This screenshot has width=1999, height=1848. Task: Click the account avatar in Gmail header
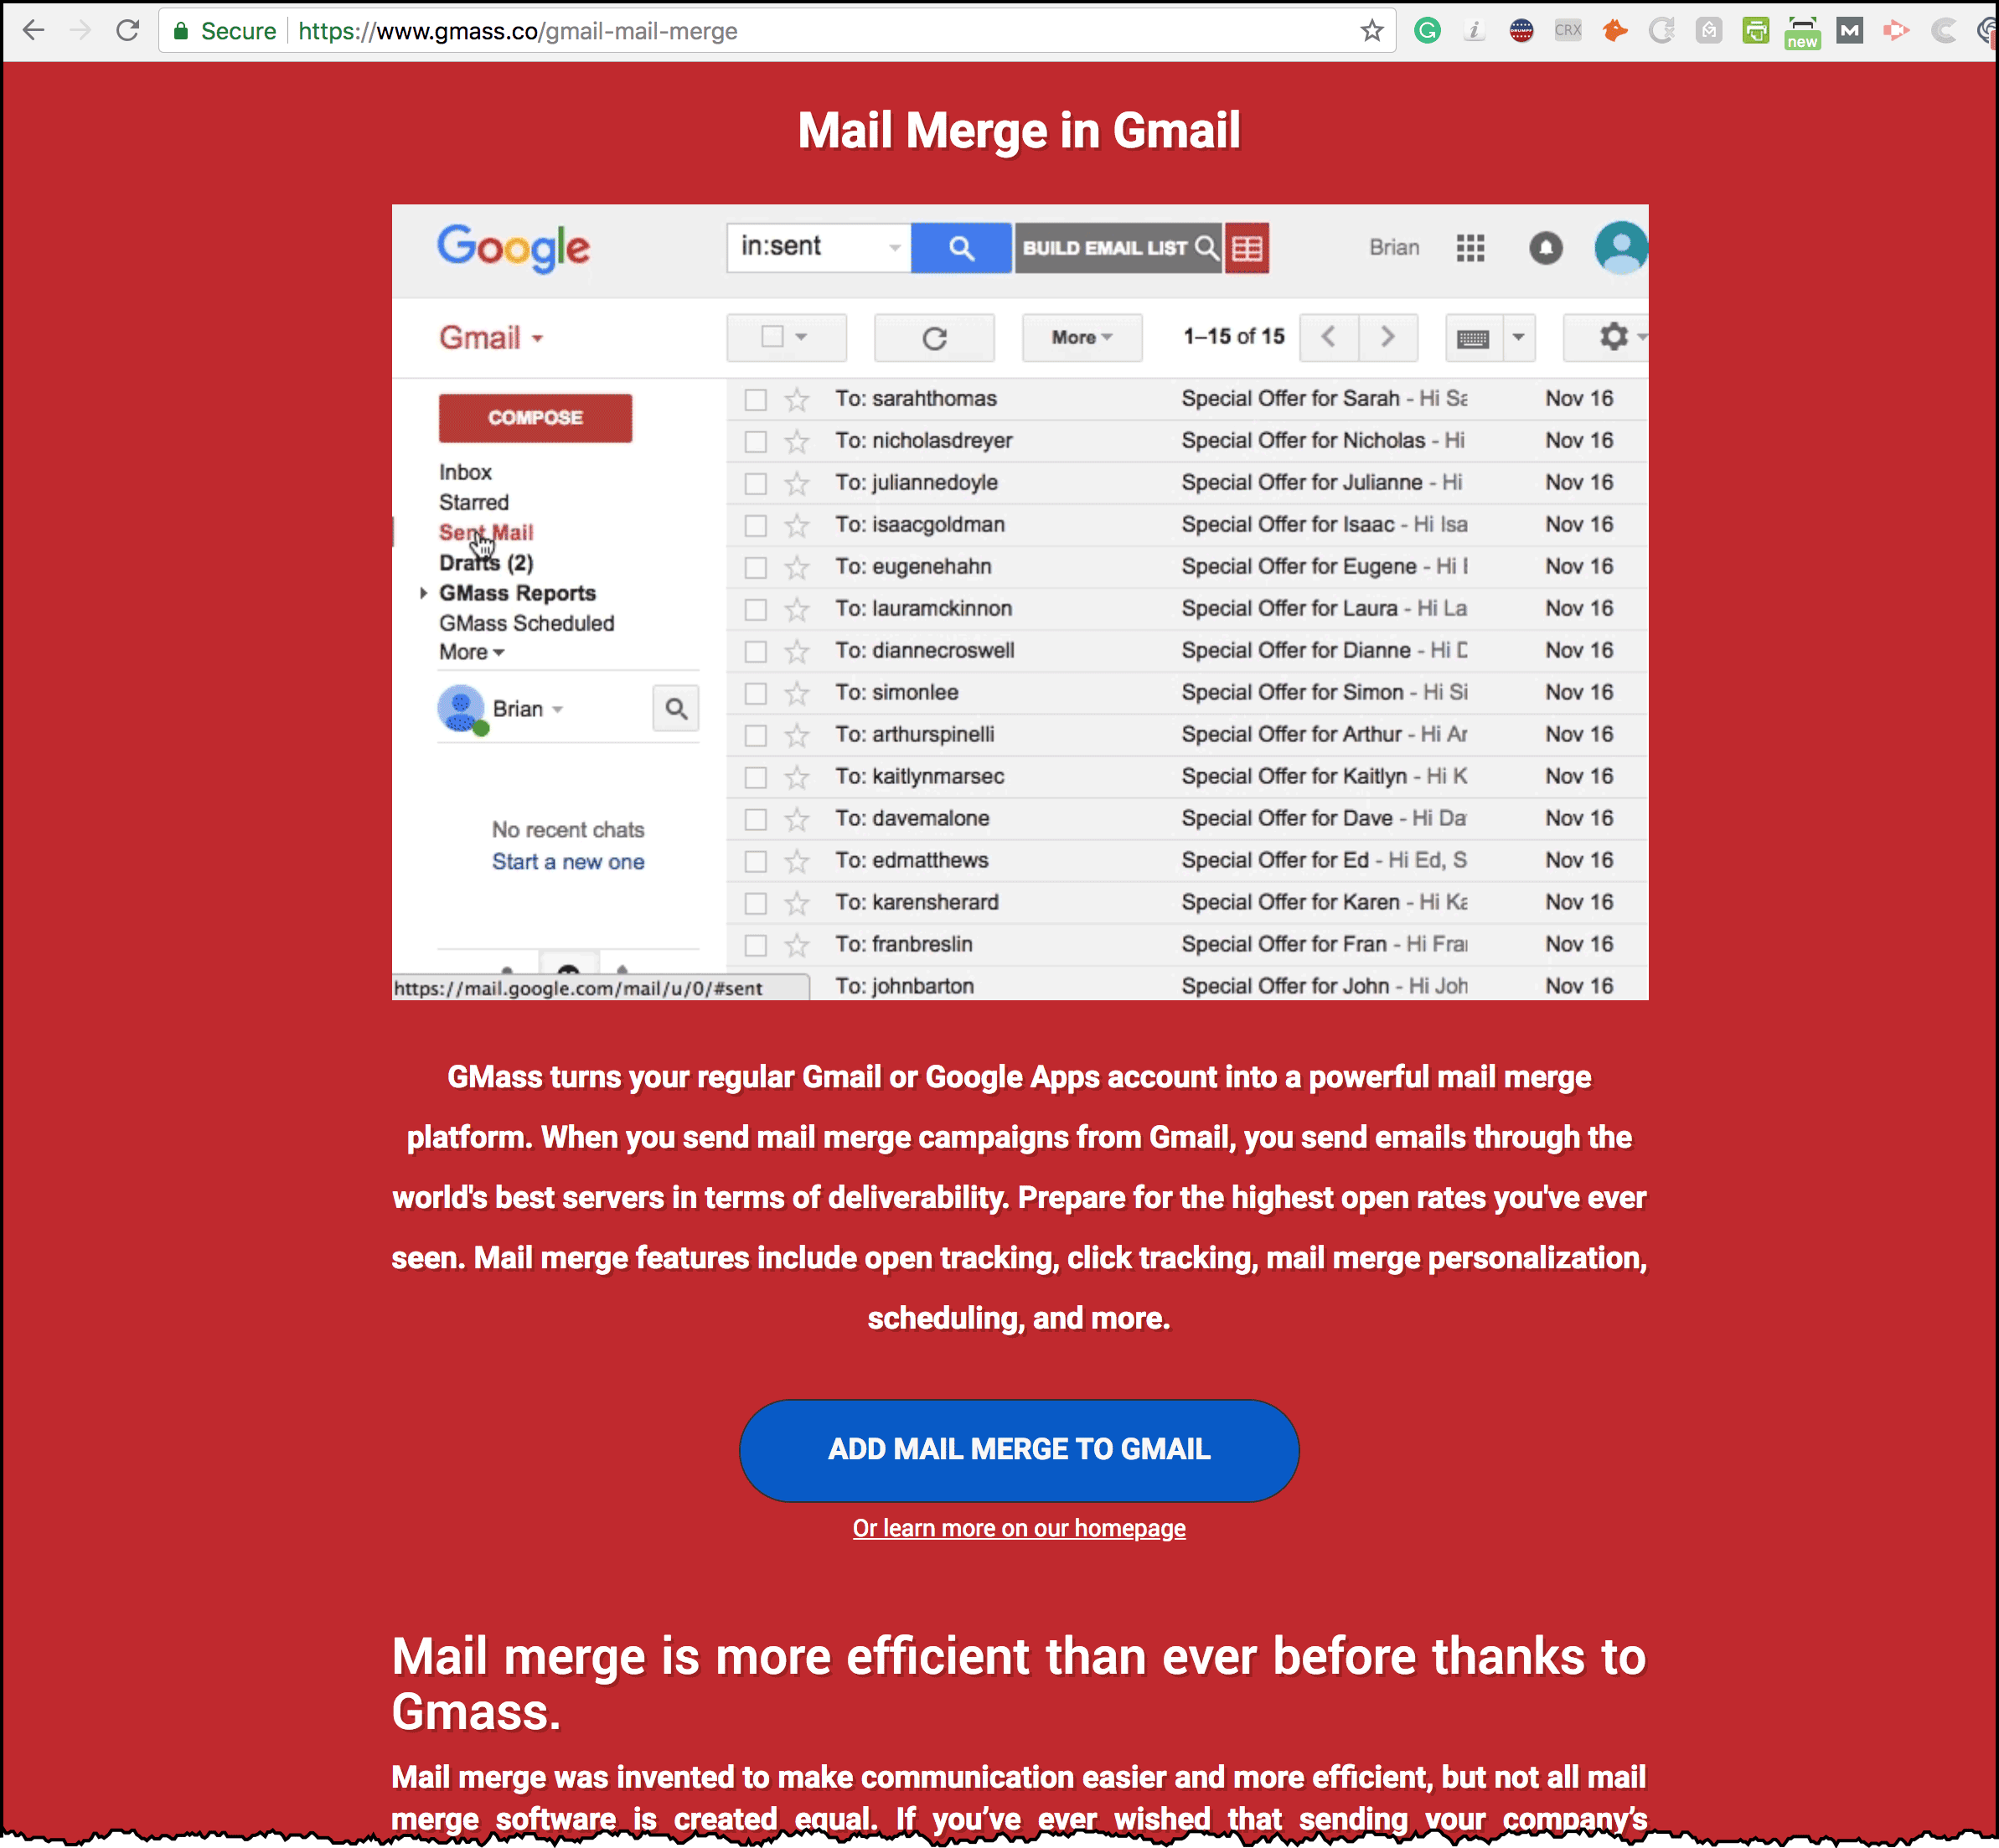tap(1620, 248)
